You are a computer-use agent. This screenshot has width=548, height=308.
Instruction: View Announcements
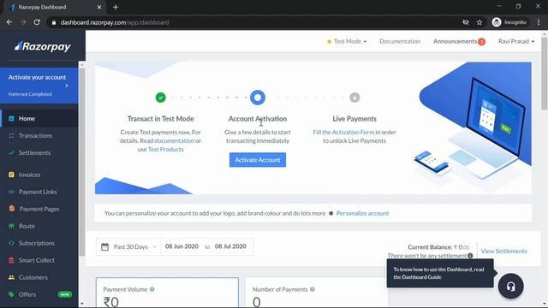(x=455, y=41)
